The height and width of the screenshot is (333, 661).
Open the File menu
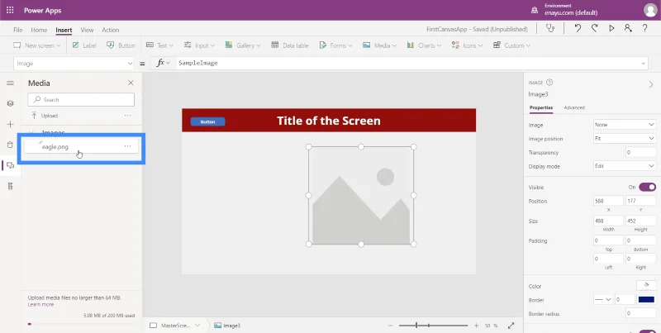(x=17, y=30)
